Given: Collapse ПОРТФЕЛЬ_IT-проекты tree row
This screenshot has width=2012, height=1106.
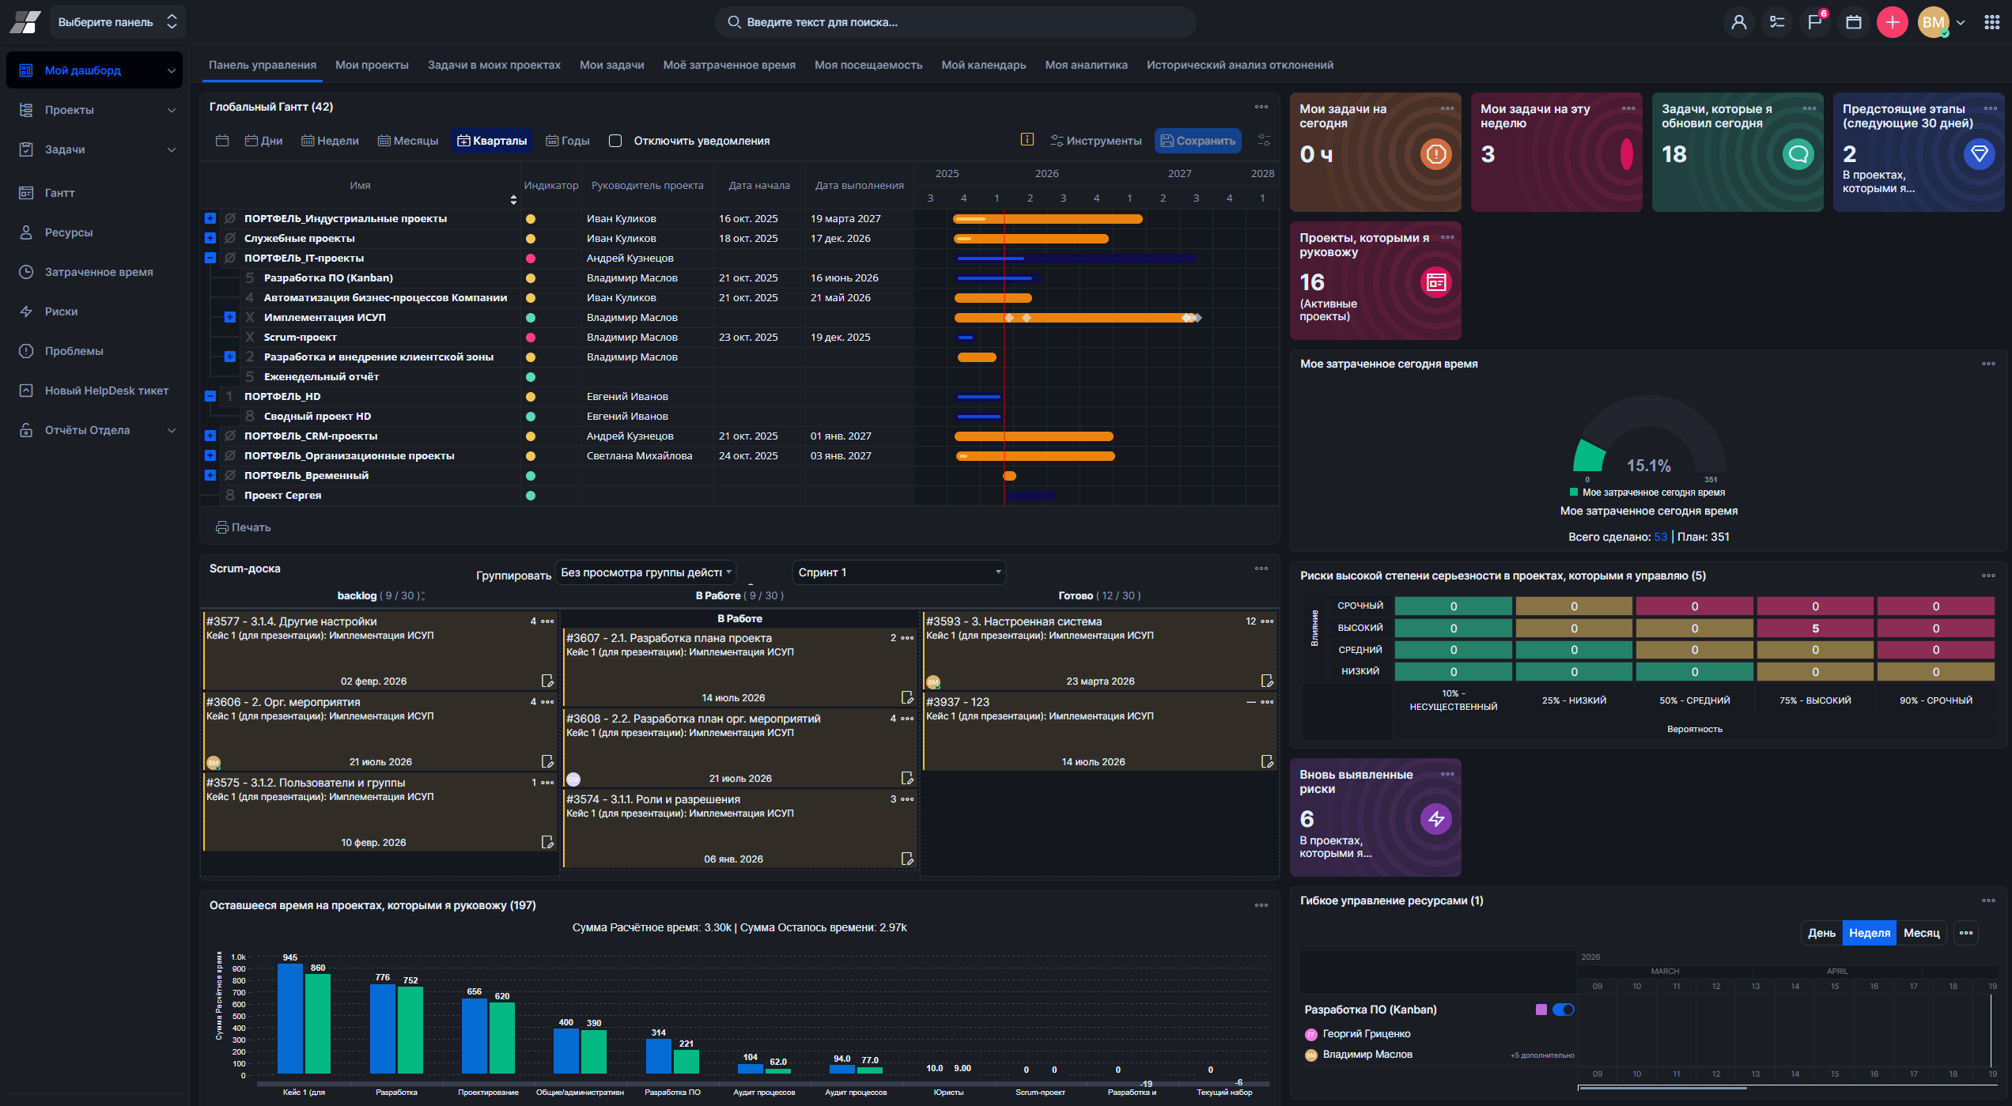Looking at the screenshot, I should point(210,258).
